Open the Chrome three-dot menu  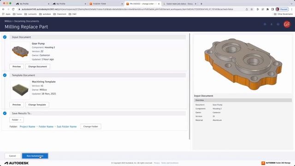coord(292,9)
